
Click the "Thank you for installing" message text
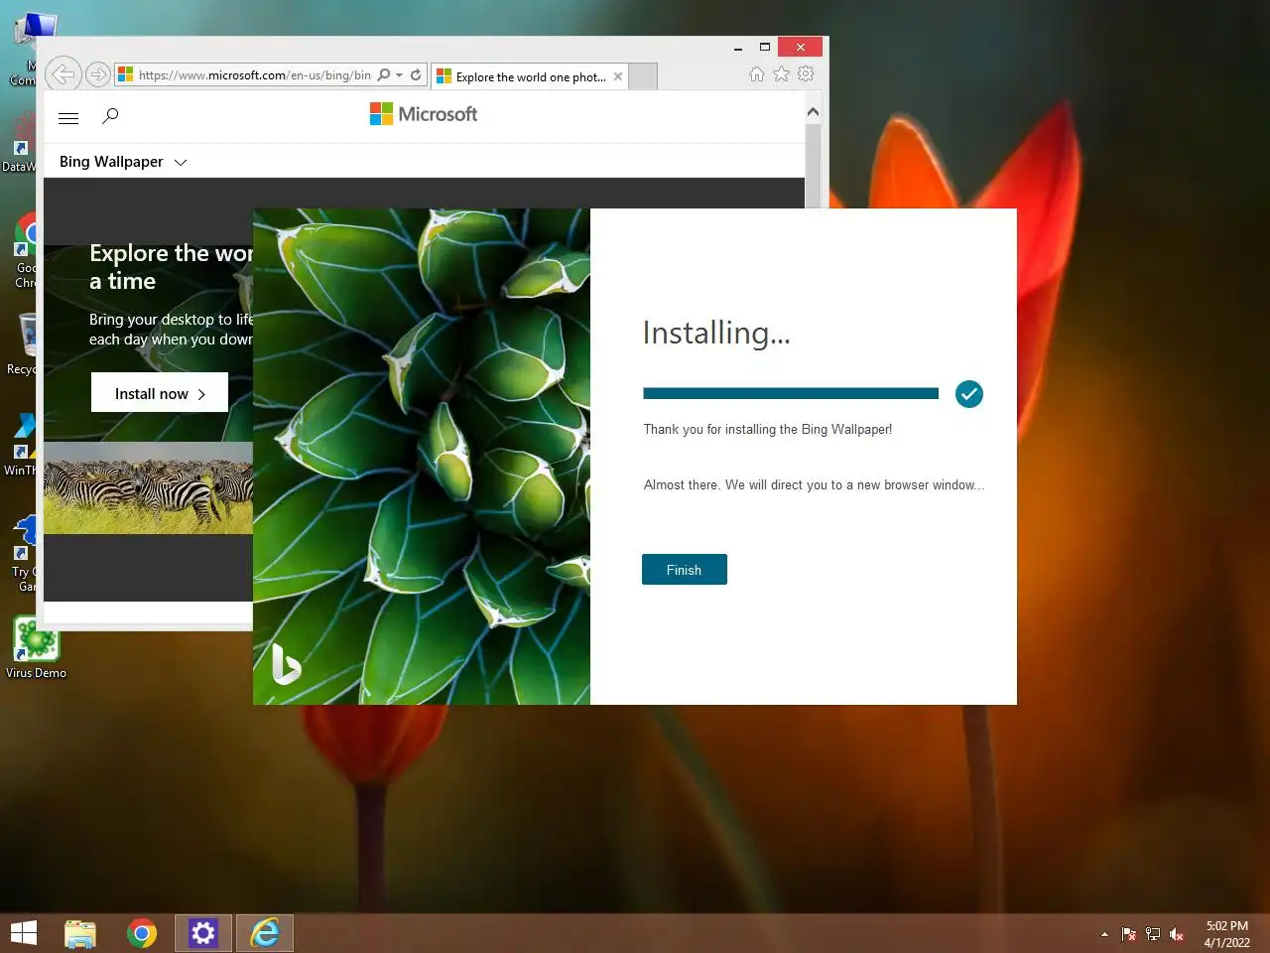point(768,429)
